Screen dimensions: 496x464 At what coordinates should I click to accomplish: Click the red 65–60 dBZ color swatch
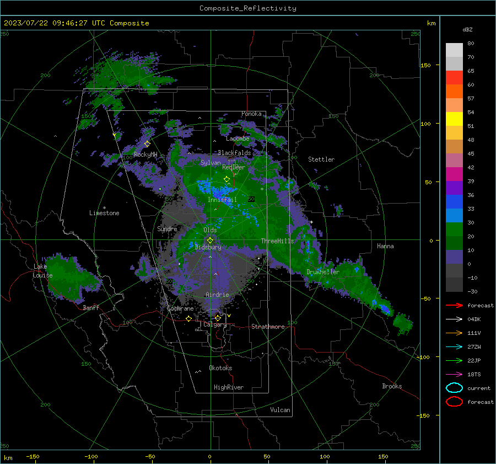[x=454, y=77]
